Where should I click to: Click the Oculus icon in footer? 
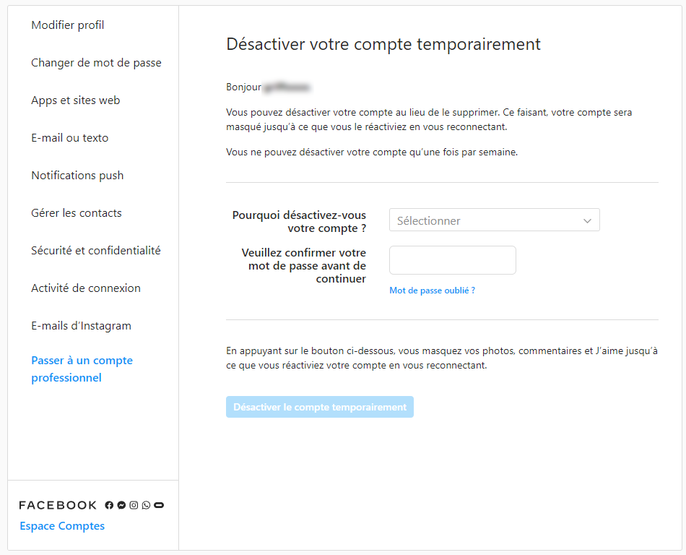click(159, 505)
